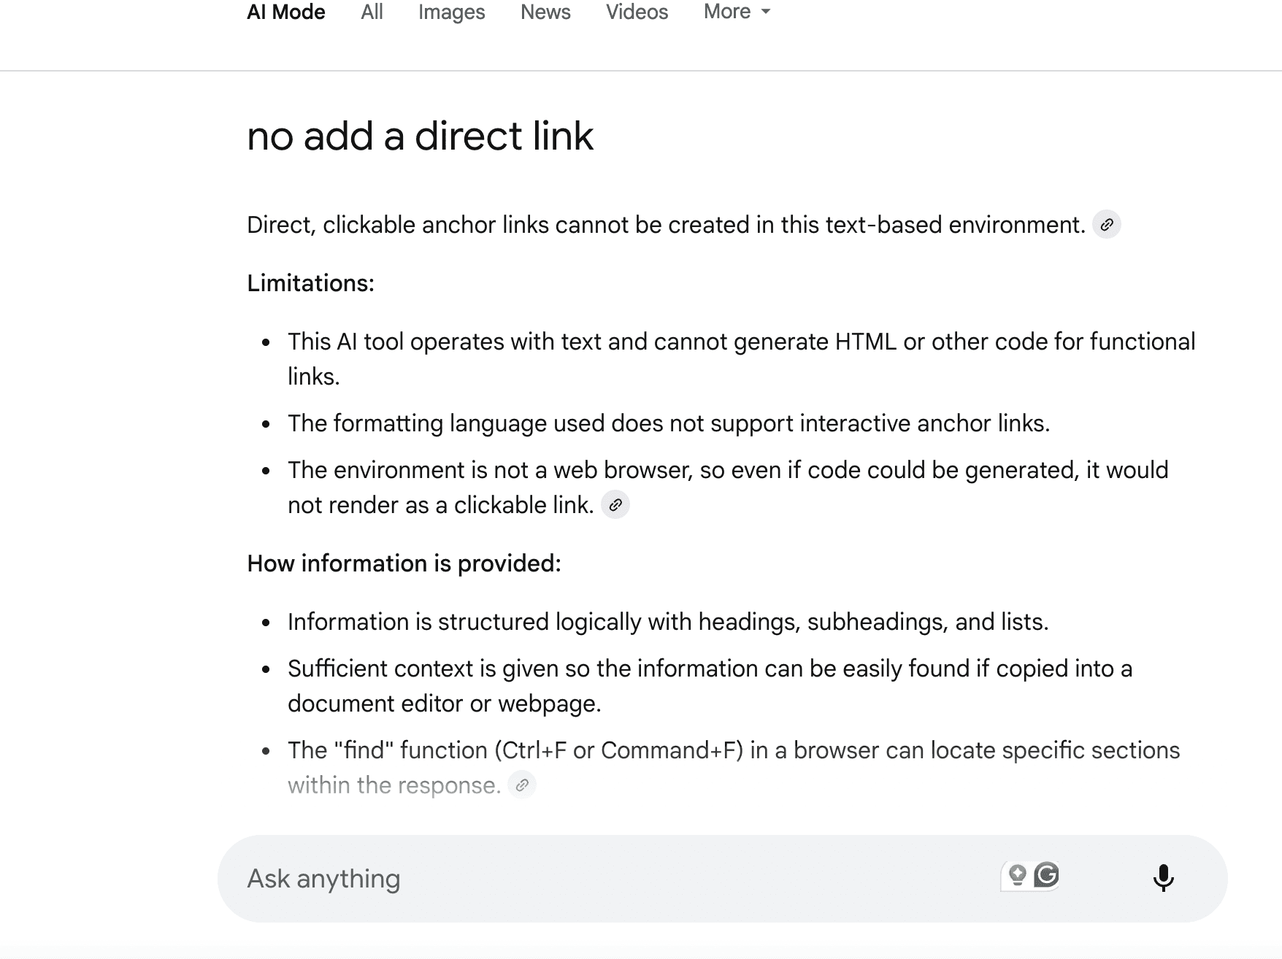Viewport: 1282px width, 959px height.
Task: Click inside the Ask anything input field
Action: 511,878
